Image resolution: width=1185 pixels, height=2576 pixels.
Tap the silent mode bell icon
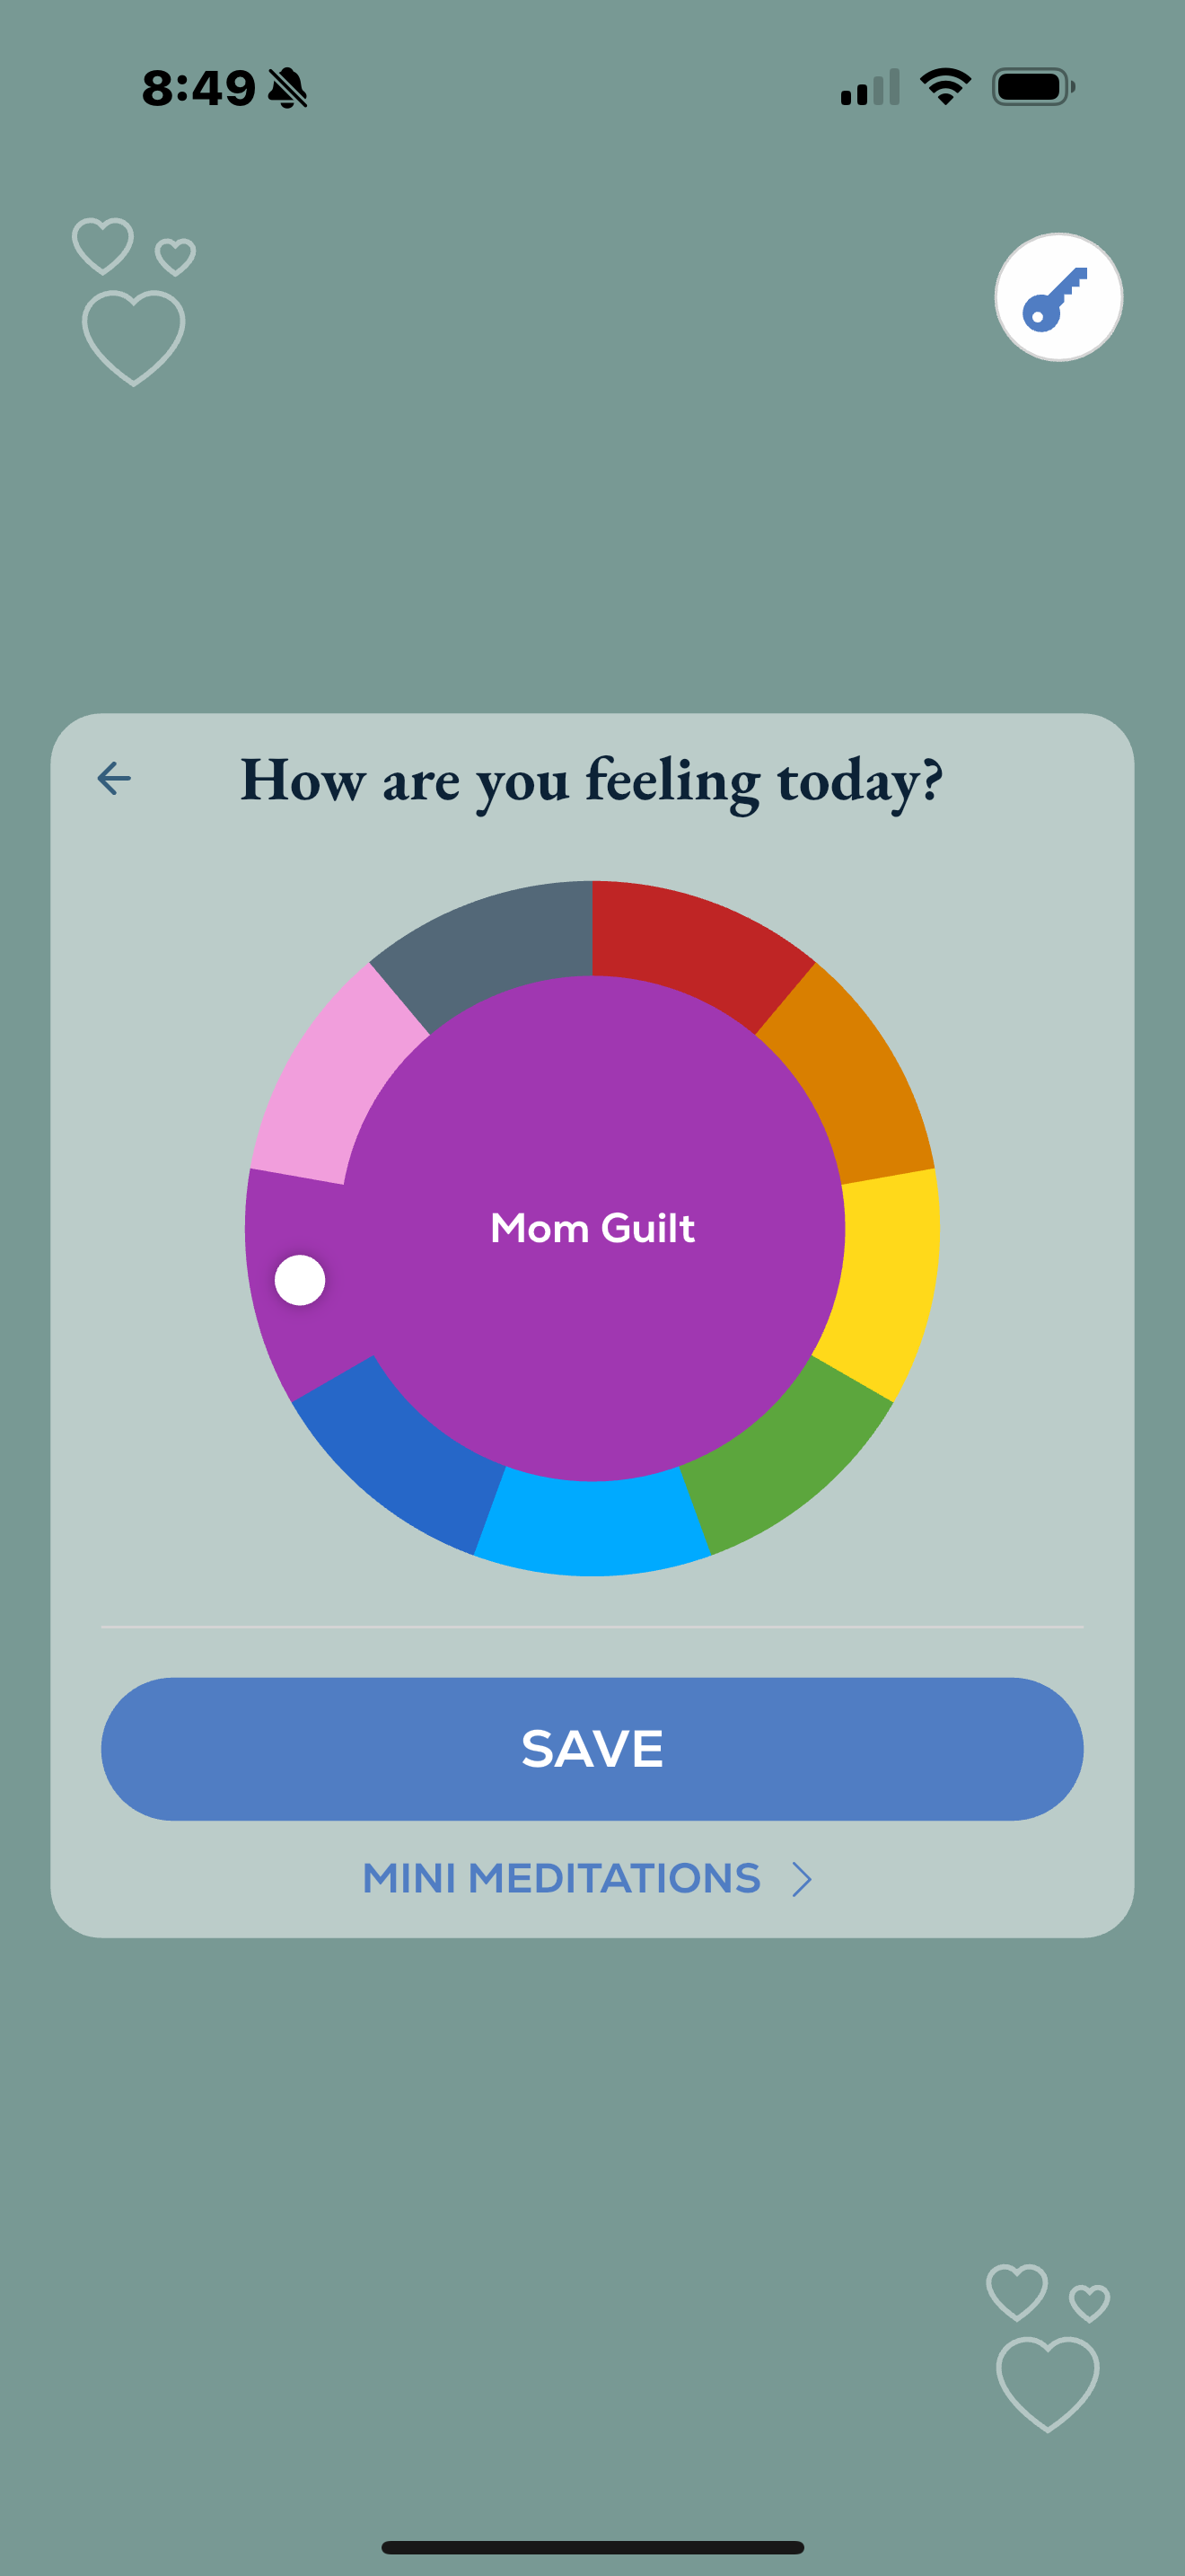[288, 88]
